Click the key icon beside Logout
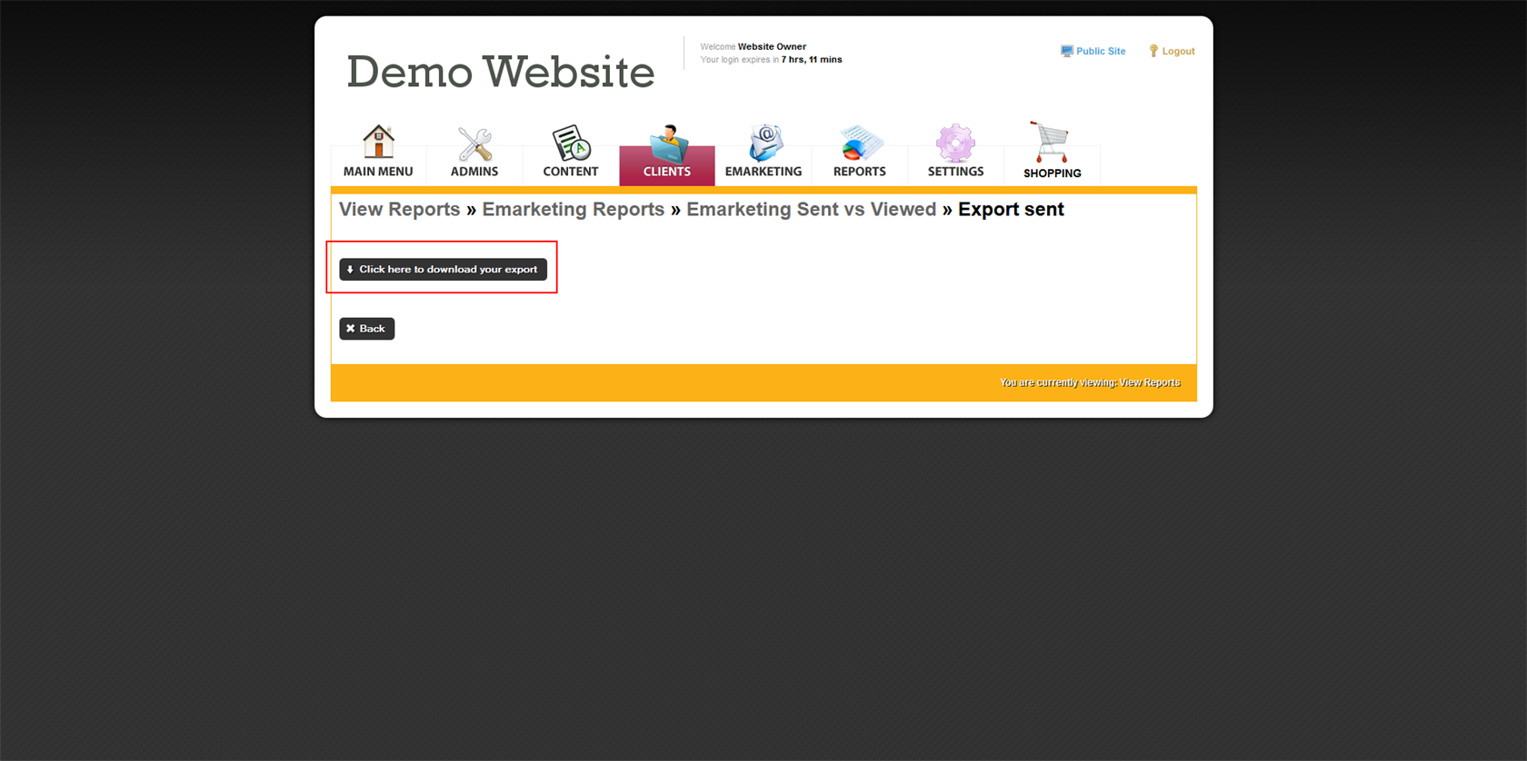This screenshot has width=1527, height=761. coord(1153,51)
